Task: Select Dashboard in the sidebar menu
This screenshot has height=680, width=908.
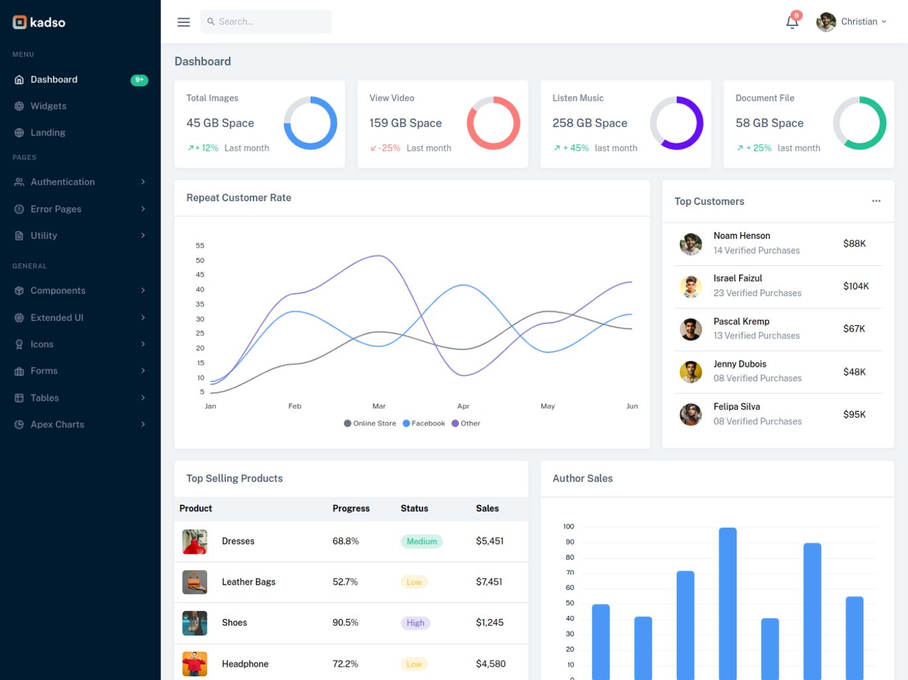Action: coord(80,79)
